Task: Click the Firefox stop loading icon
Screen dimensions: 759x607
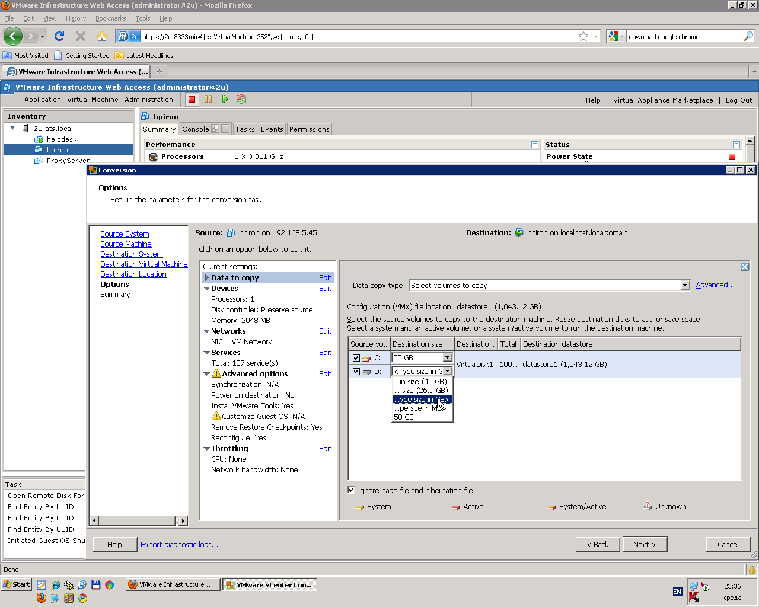Action: pyautogui.click(x=81, y=36)
